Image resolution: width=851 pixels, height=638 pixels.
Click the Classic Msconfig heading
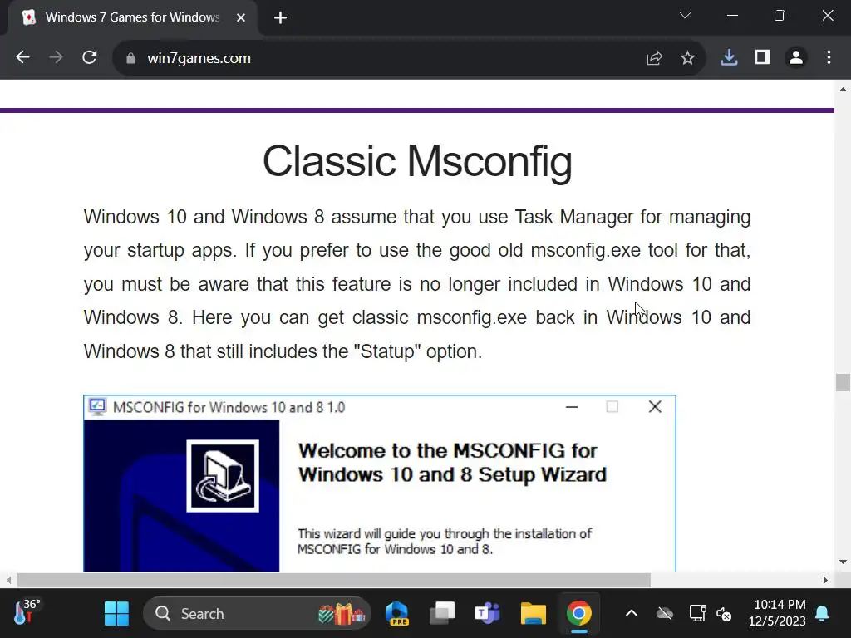pos(417,161)
